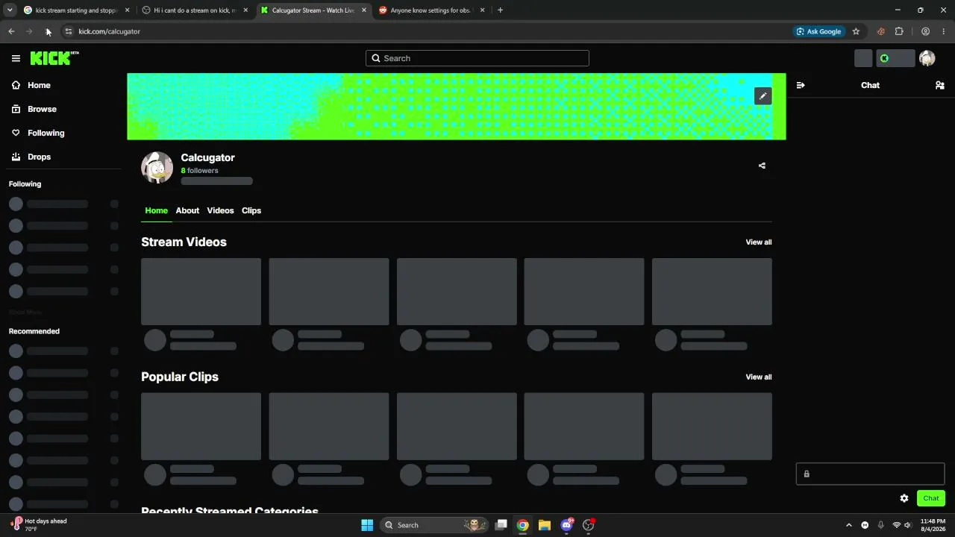Open Chrome from the taskbar
The width and height of the screenshot is (955, 537).
523,525
